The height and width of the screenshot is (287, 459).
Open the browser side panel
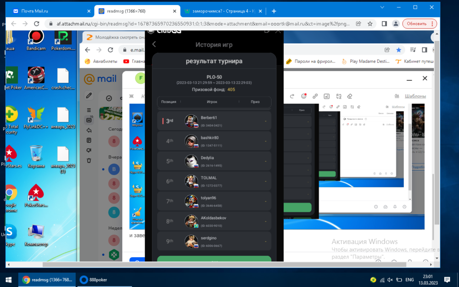[384, 24]
